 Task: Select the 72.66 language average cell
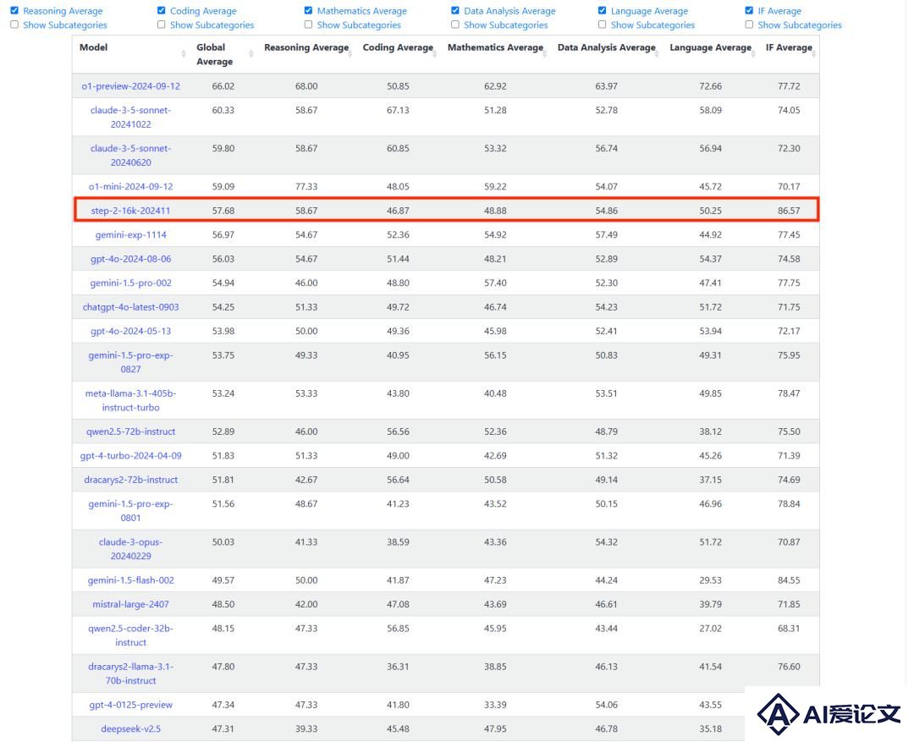point(710,86)
